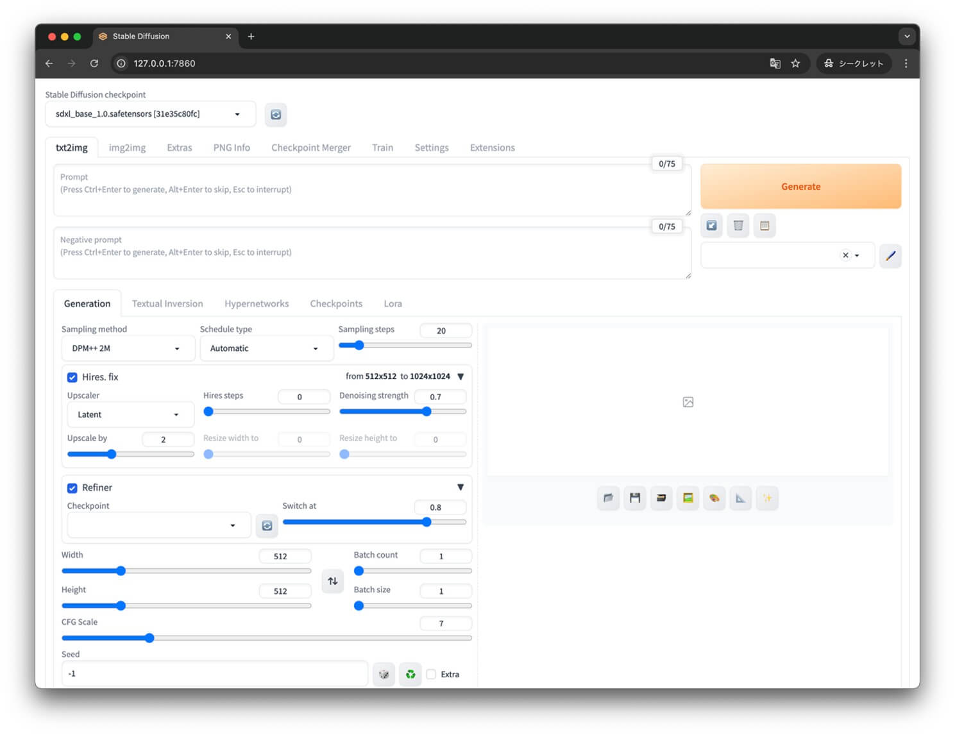
Task: Open the Schedule type dropdown
Action: point(266,348)
